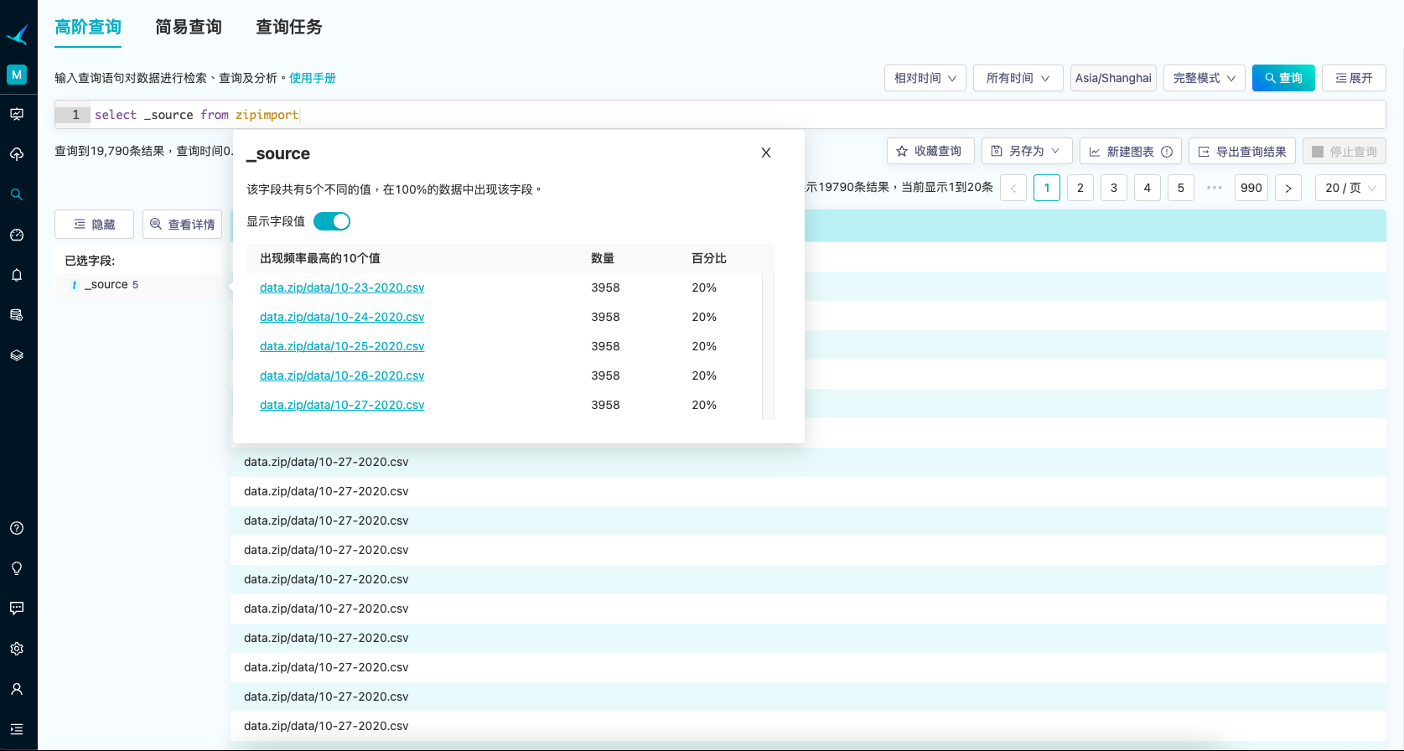This screenshot has height=751, width=1404.
Task: Open the settings gear icon
Action: [17, 649]
